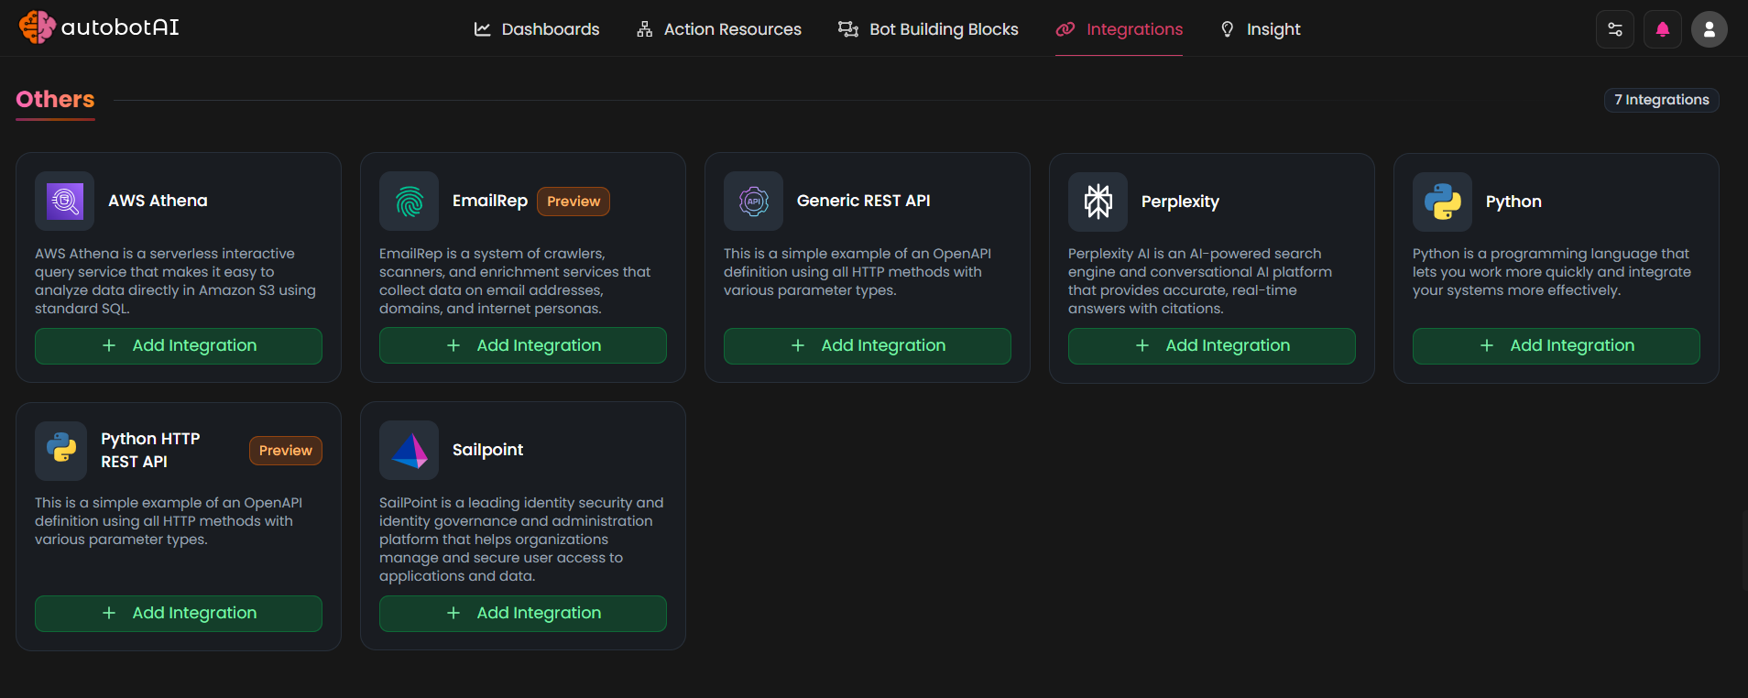Add the Python HTTP REST API integration
This screenshot has height=698, width=1748.
pos(179,614)
